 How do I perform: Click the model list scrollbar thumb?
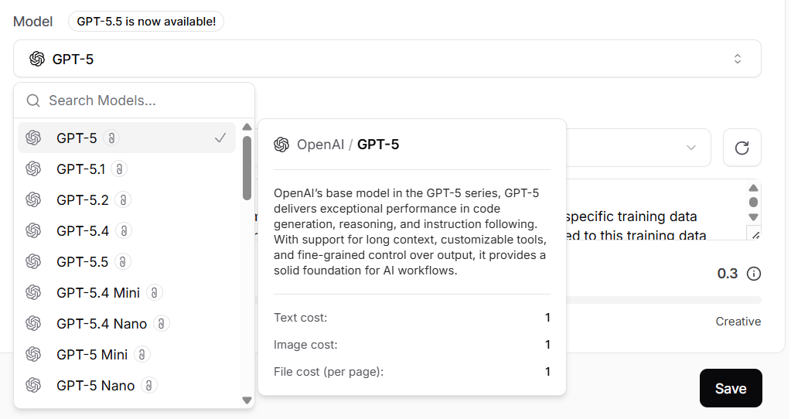point(247,169)
